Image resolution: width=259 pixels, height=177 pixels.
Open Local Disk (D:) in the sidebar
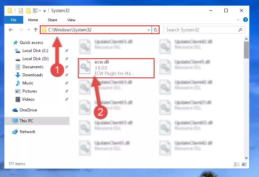32,59
